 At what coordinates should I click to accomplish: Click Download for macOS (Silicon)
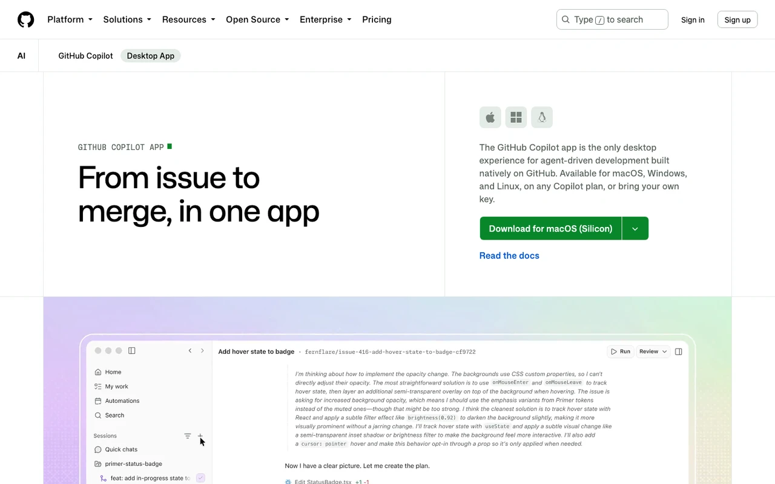click(x=550, y=229)
